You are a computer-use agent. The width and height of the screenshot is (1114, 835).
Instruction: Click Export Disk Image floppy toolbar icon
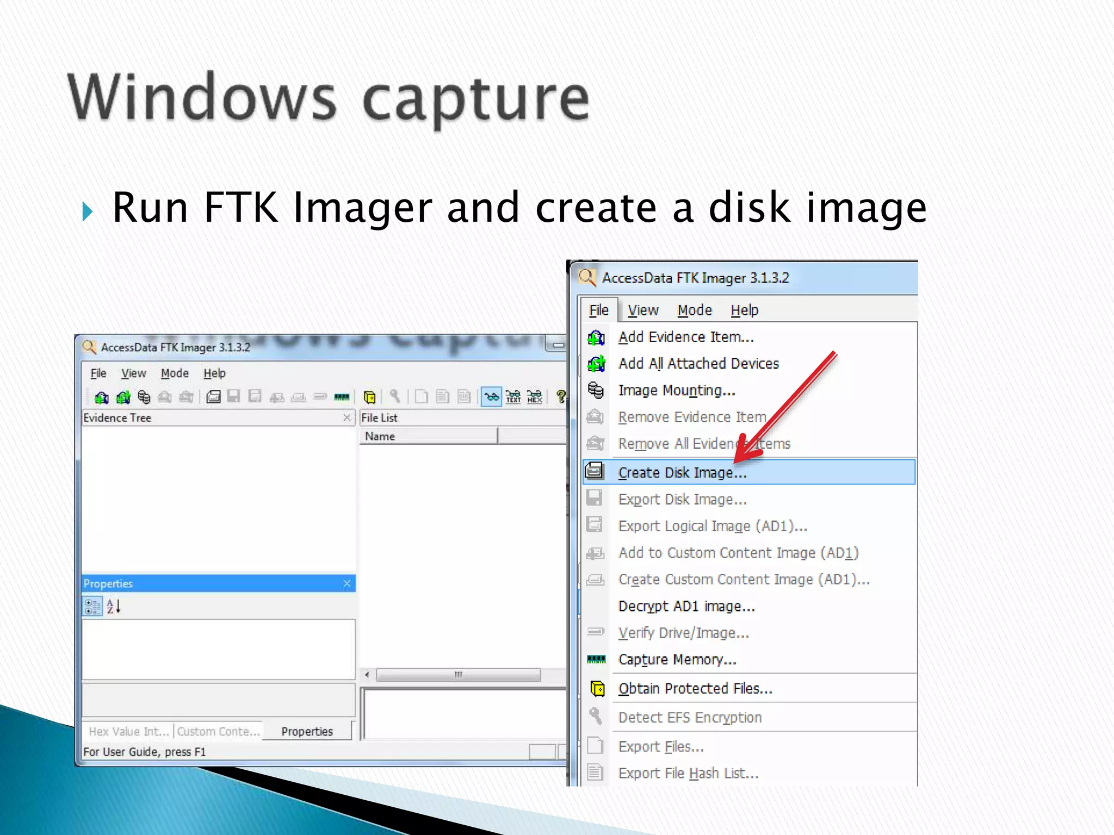point(234,396)
